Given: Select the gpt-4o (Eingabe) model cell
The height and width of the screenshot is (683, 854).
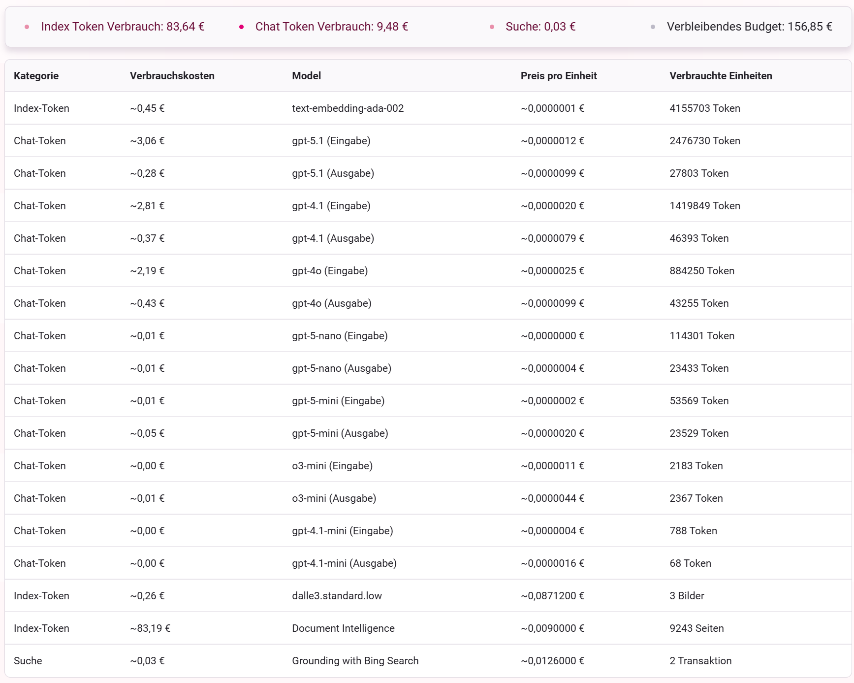Looking at the screenshot, I should point(330,271).
